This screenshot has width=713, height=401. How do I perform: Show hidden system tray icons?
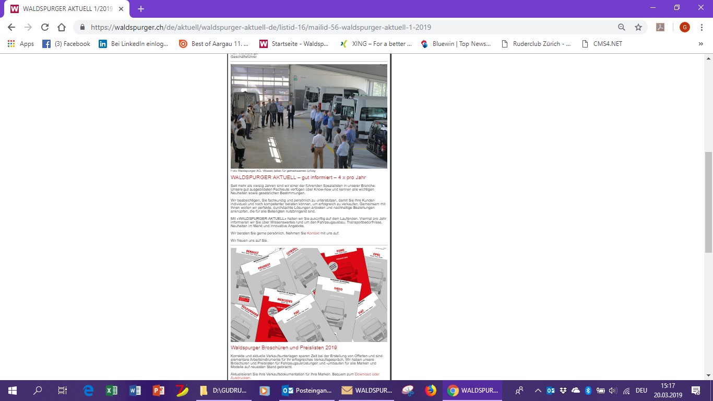[x=538, y=391]
